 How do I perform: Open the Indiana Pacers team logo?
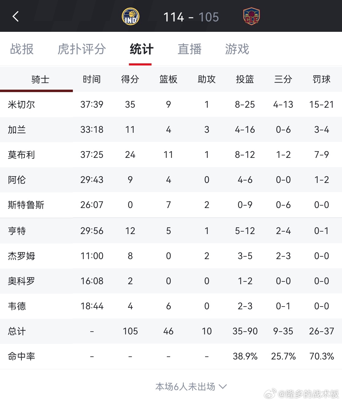[x=130, y=17]
